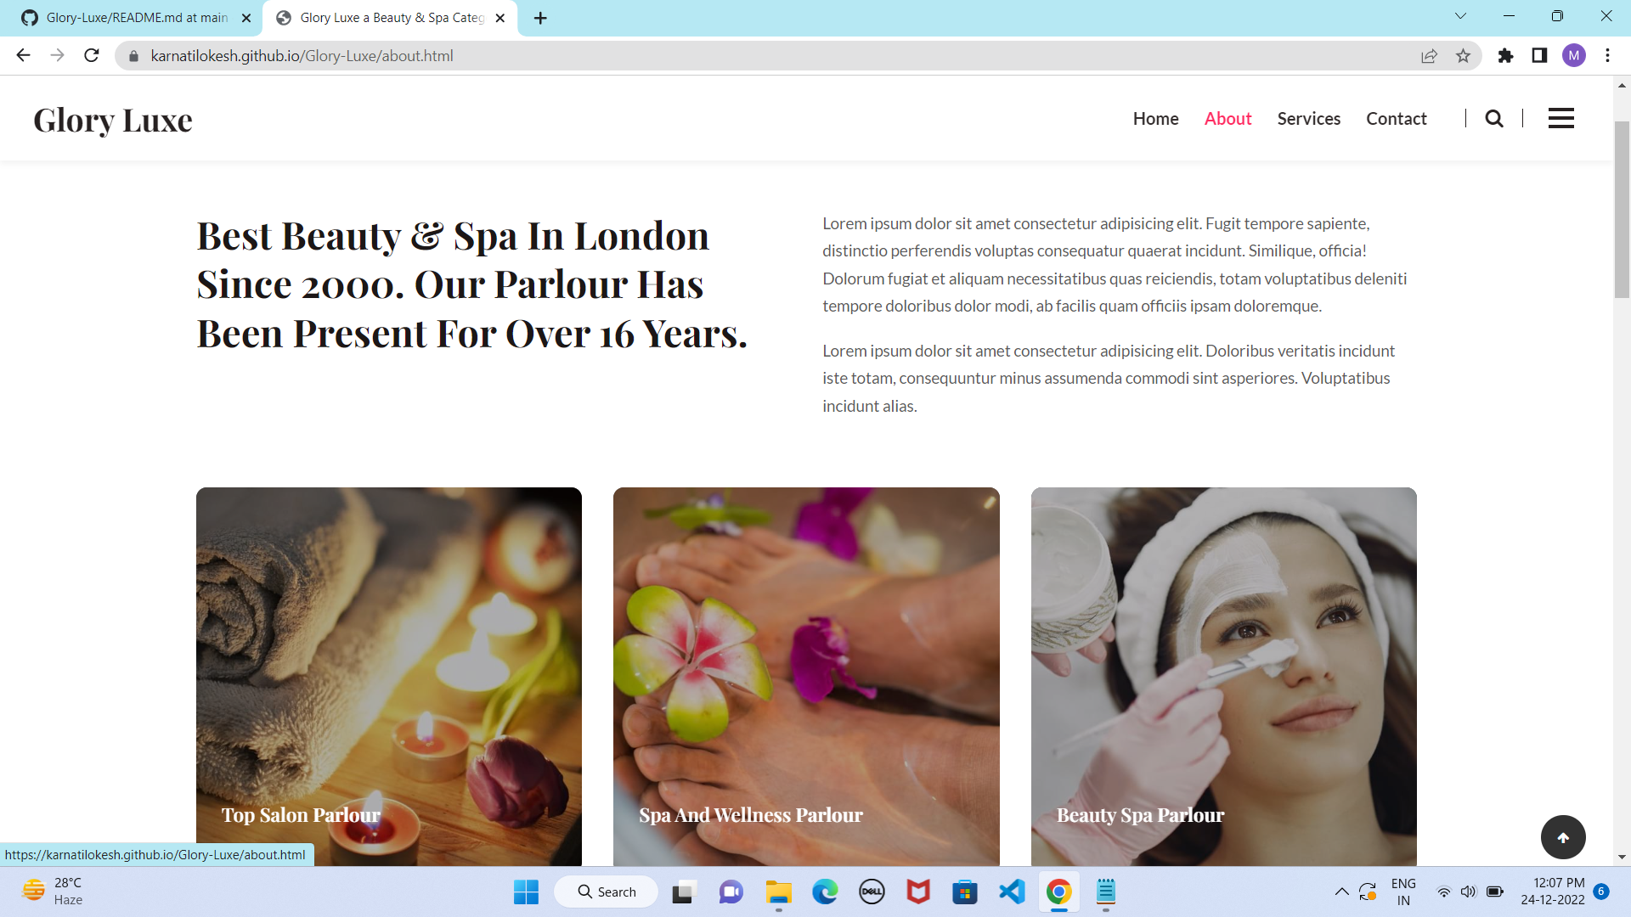1631x917 pixels.
Task: Open the hamburger menu icon
Action: coord(1560,119)
